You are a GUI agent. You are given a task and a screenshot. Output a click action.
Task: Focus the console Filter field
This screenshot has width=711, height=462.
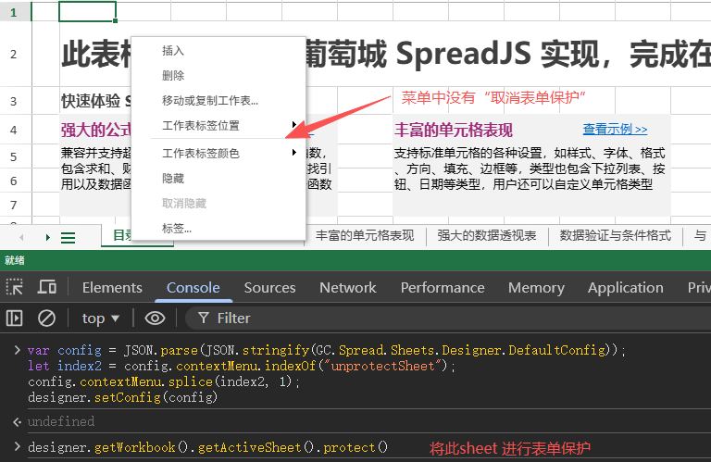[x=448, y=318]
